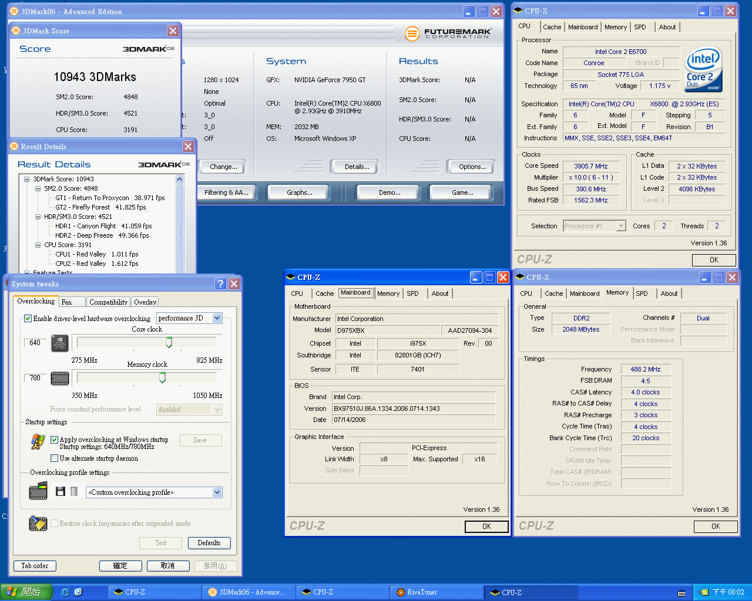Click the keyboard language tray icon
The image size is (752, 601).
click(x=681, y=593)
